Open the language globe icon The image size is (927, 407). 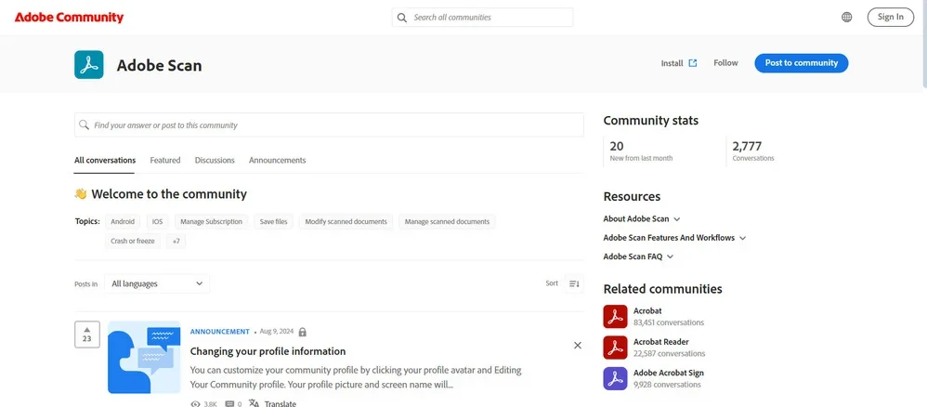point(846,17)
